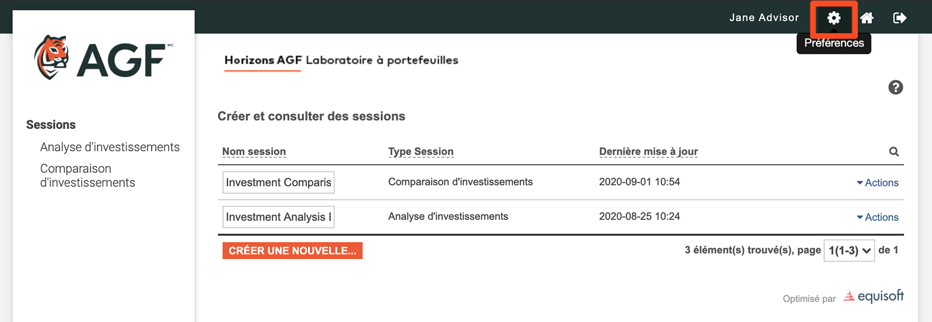932x322 pixels.
Task: Click the Equisoft logo
Action: [x=874, y=296]
